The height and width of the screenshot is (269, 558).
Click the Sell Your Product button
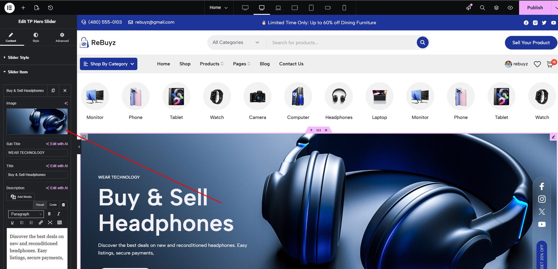tap(531, 43)
